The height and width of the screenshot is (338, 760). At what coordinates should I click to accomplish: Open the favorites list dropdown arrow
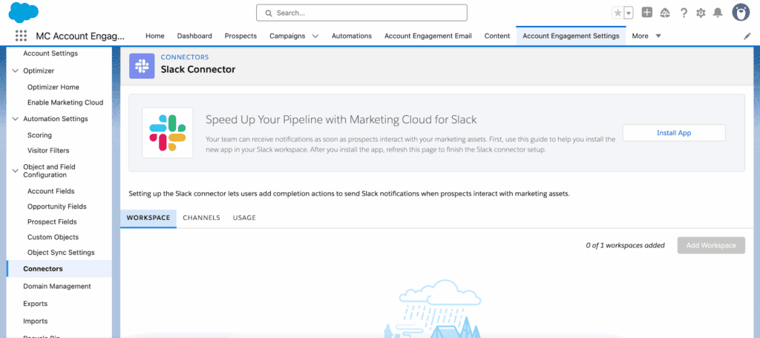pos(629,13)
